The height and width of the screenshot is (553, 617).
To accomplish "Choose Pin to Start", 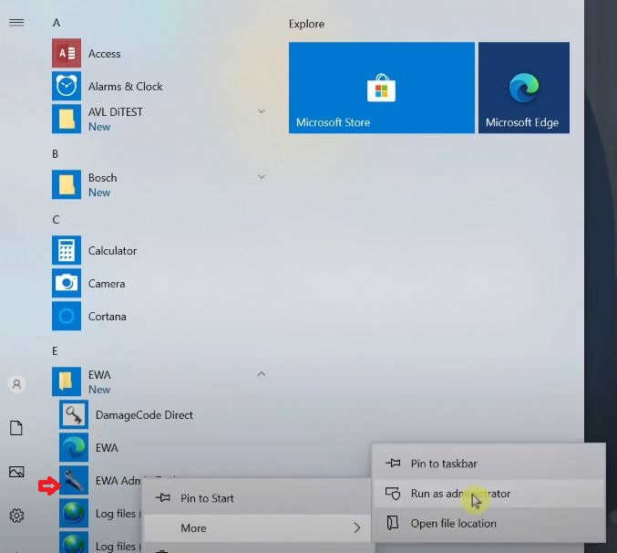I will (x=257, y=498).
